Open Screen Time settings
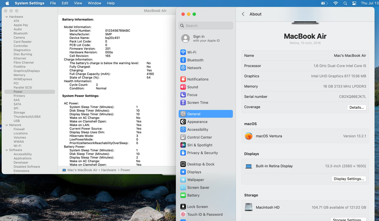Viewport: 379px width, 221px height. coord(197,103)
